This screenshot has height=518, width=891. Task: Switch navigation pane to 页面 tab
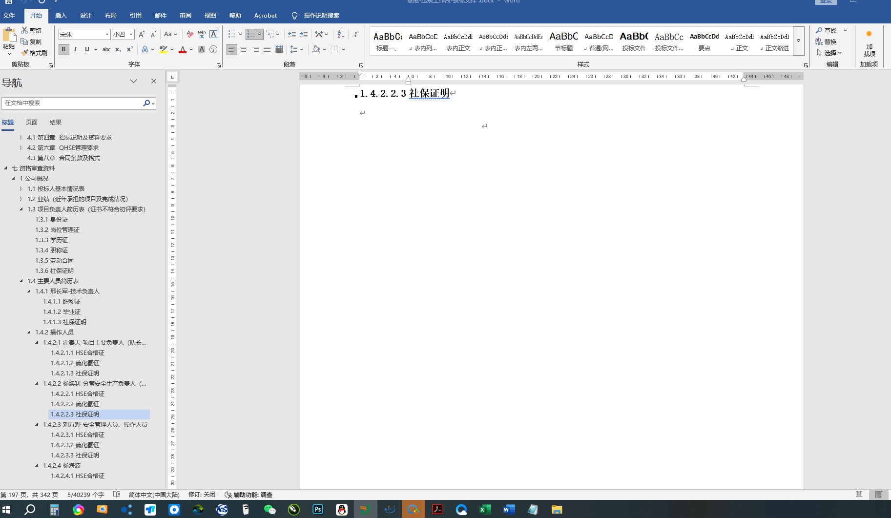[x=32, y=122]
